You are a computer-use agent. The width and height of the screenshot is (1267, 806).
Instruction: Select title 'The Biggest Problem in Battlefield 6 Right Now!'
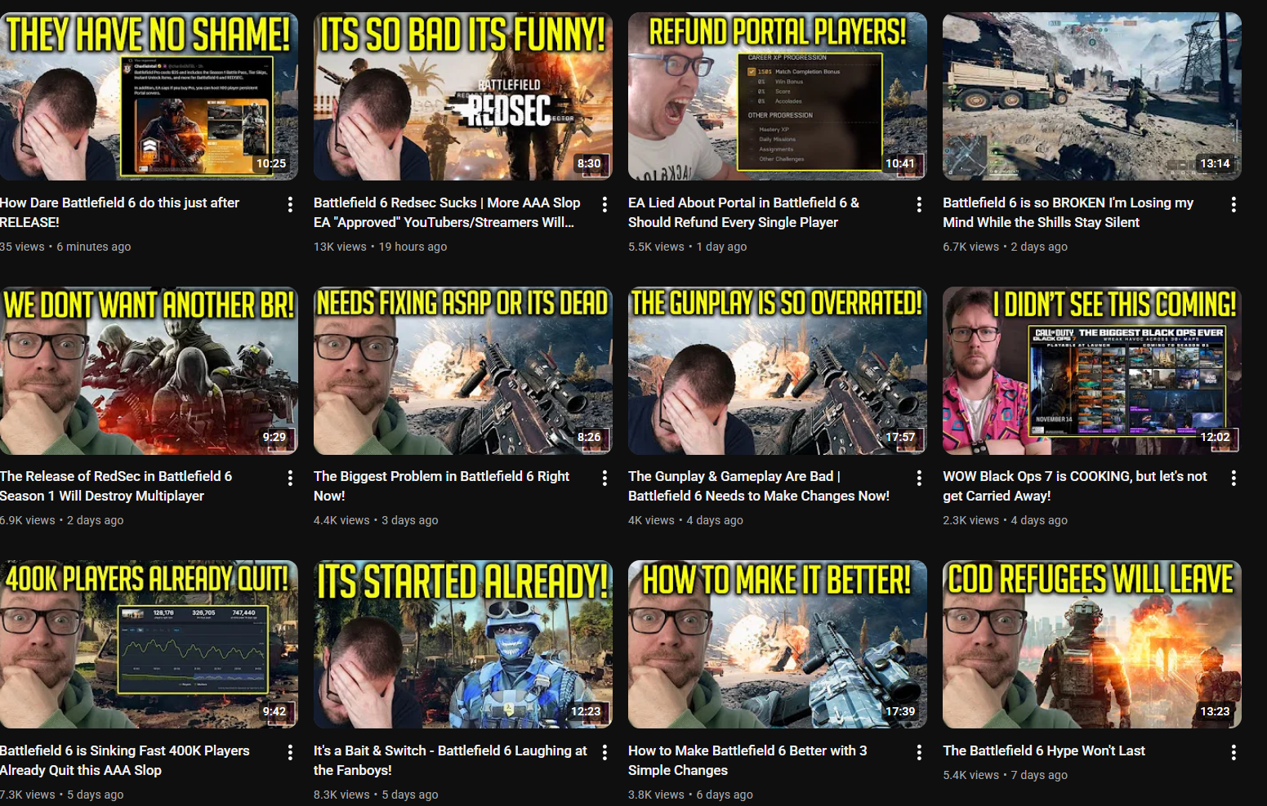pyautogui.click(x=441, y=486)
